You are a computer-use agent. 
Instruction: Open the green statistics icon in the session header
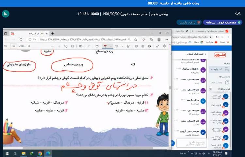[6, 14]
